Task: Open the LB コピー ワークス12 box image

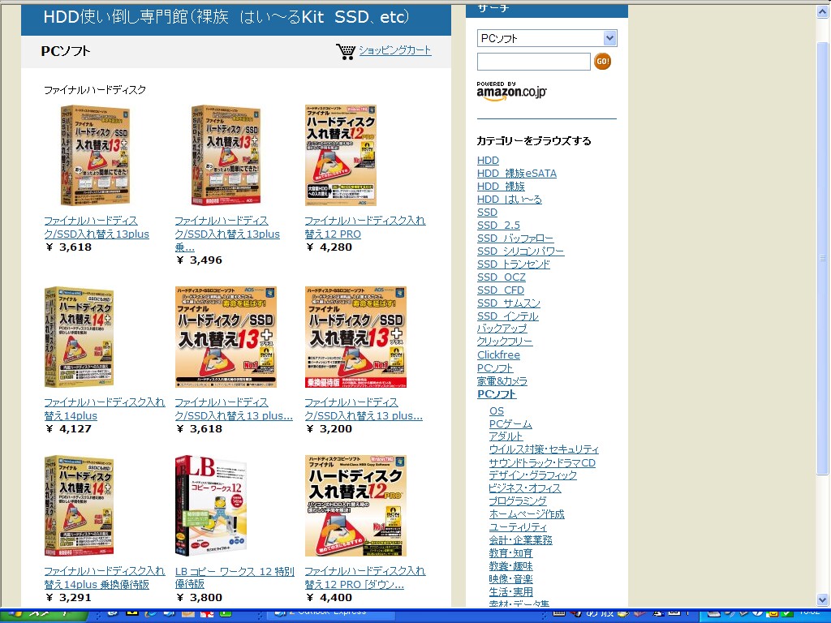Action: [211, 506]
